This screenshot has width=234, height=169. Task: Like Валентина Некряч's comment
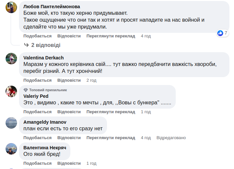37,163
